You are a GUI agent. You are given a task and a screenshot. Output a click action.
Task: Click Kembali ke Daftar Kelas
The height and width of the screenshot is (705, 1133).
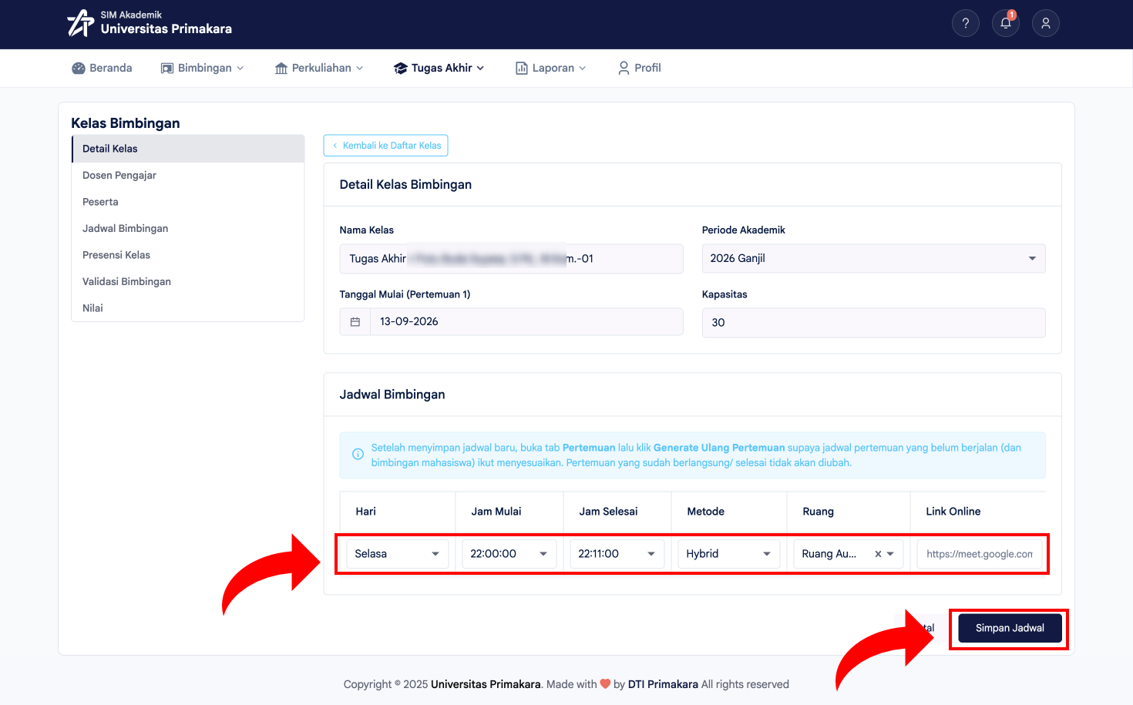pos(385,146)
